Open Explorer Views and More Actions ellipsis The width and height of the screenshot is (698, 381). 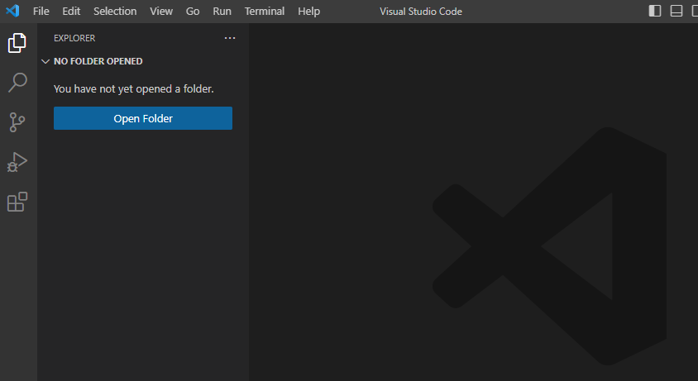pyautogui.click(x=230, y=38)
